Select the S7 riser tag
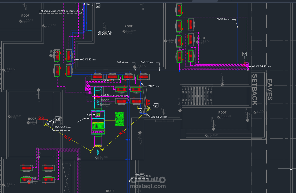The width and height of the screenshot is (296, 193). pos(245,54)
